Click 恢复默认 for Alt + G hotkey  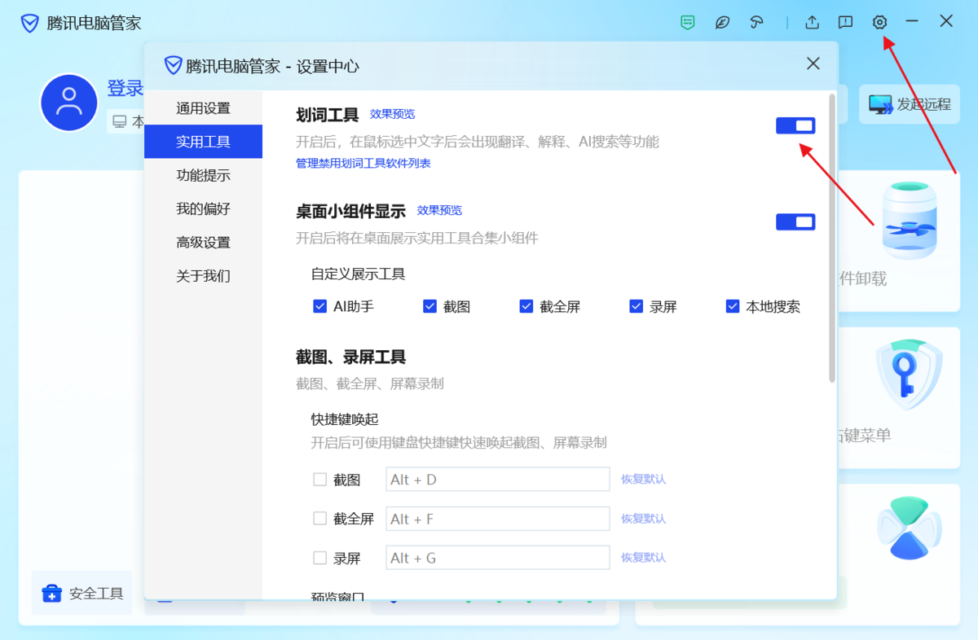(643, 557)
